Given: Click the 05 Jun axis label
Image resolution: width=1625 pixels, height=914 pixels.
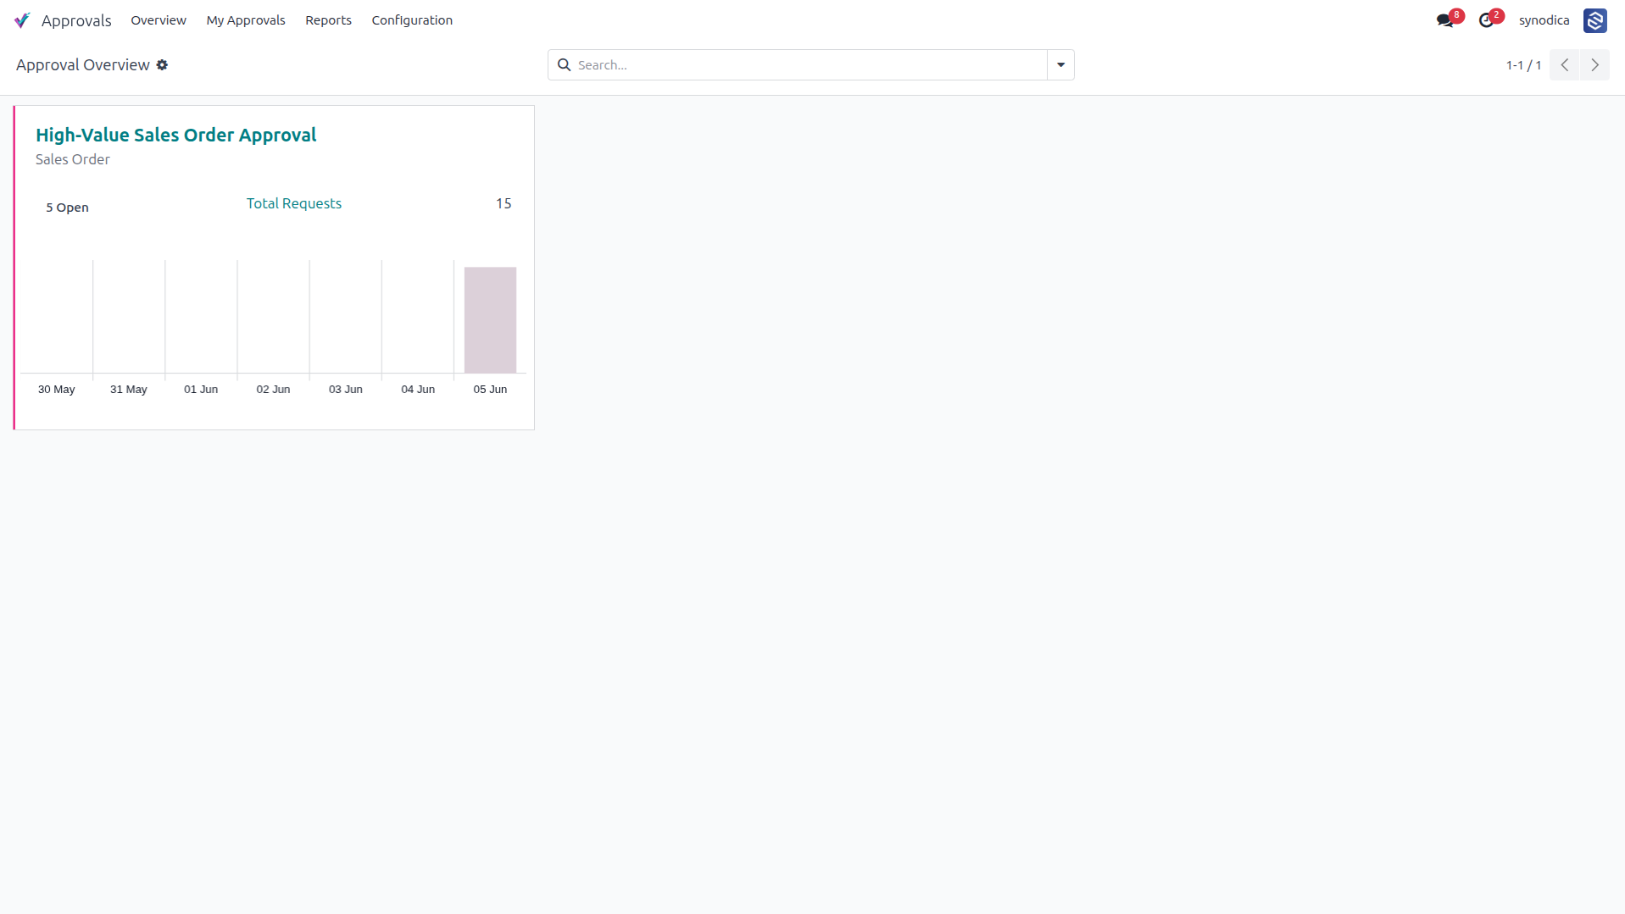Looking at the screenshot, I should (x=490, y=390).
